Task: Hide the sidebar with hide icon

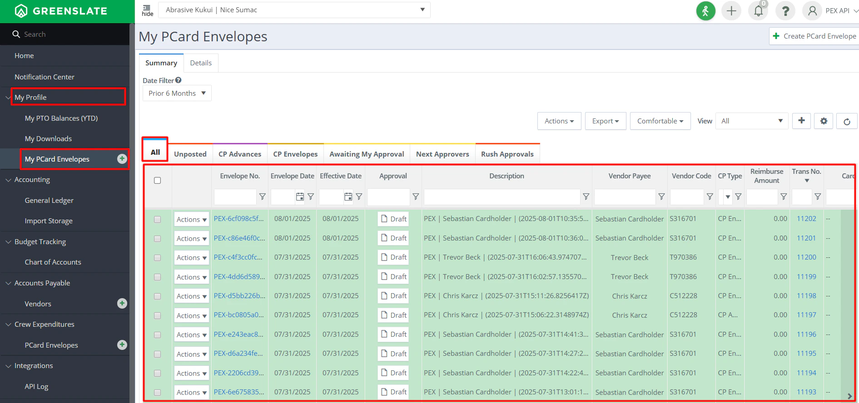Action: coord(147,10)
